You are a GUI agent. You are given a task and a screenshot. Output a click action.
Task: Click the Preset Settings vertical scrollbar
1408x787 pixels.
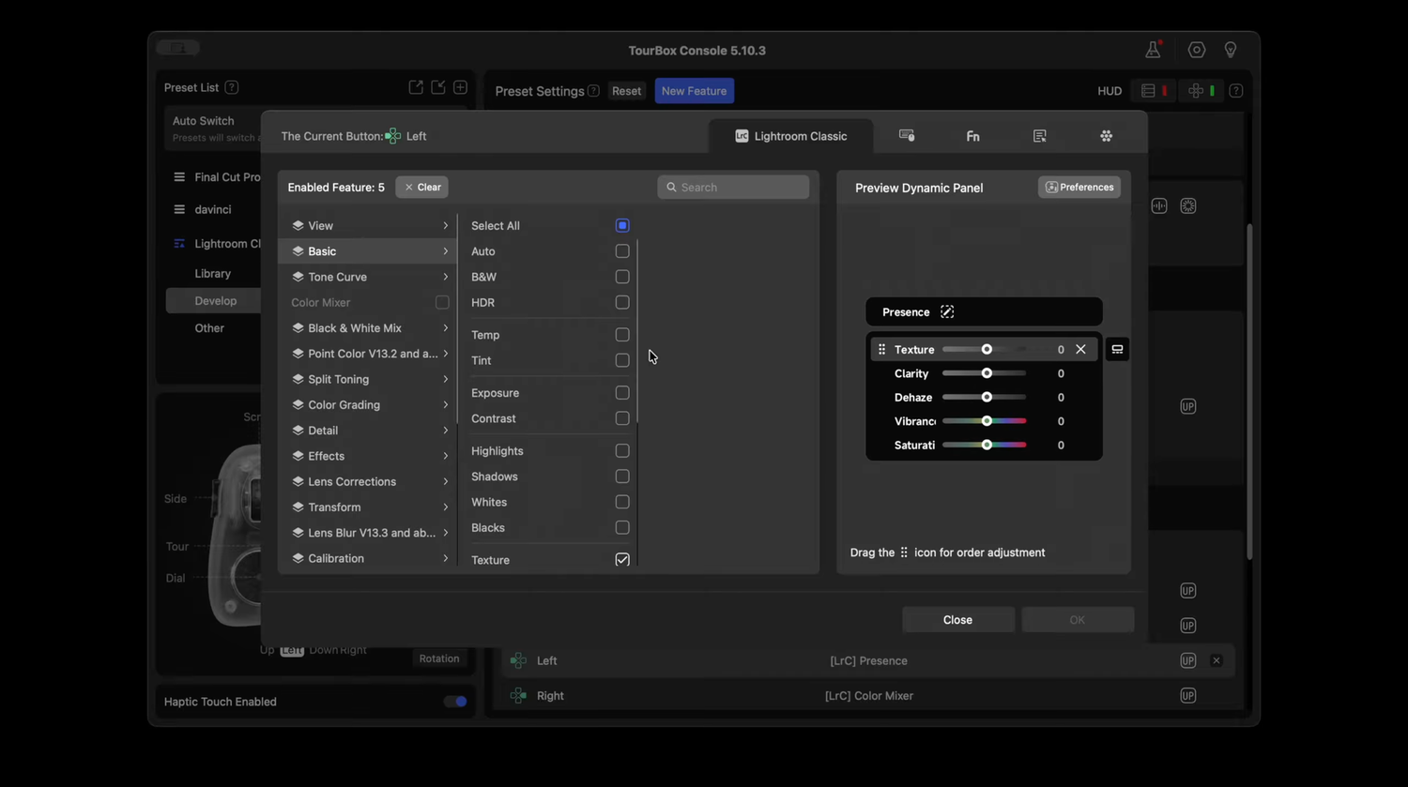[x=1249, y=392]
